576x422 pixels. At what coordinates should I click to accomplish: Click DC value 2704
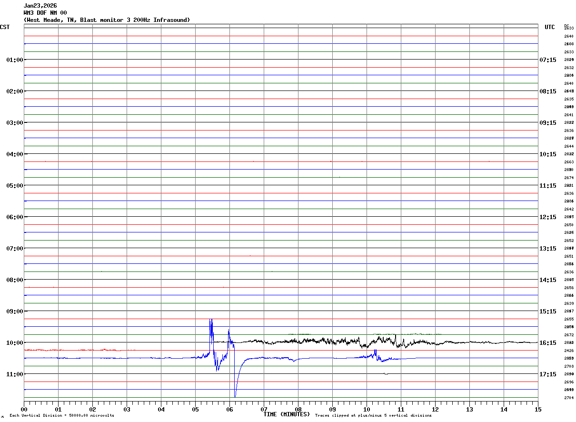(569, 398)
